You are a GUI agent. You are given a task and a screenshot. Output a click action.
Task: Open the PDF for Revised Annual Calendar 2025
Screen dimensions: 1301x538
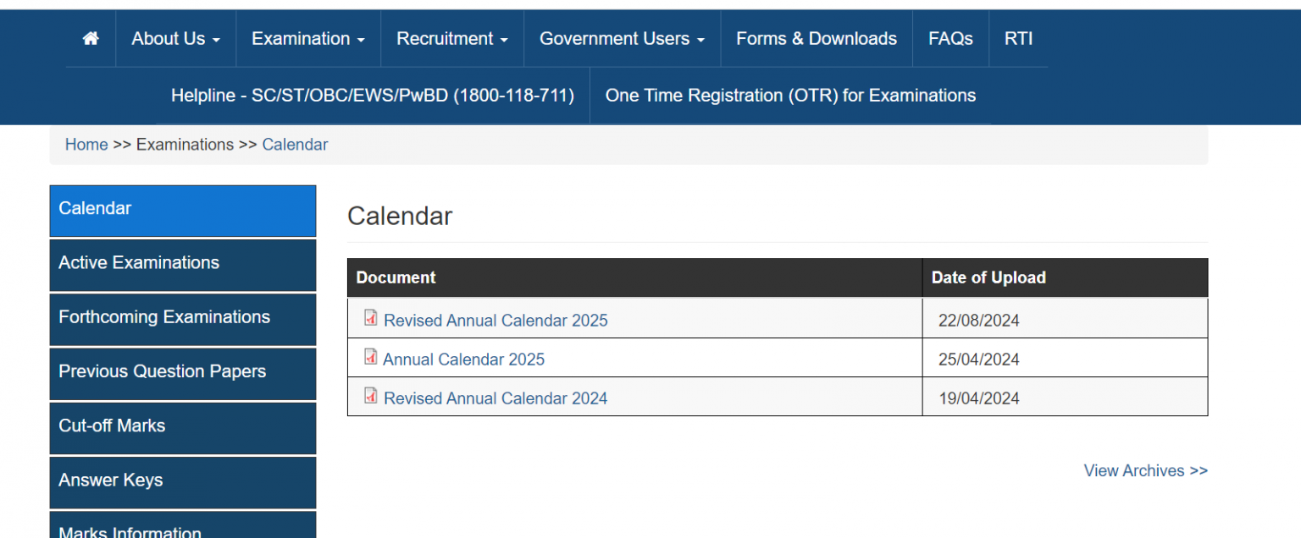point(495,320)
